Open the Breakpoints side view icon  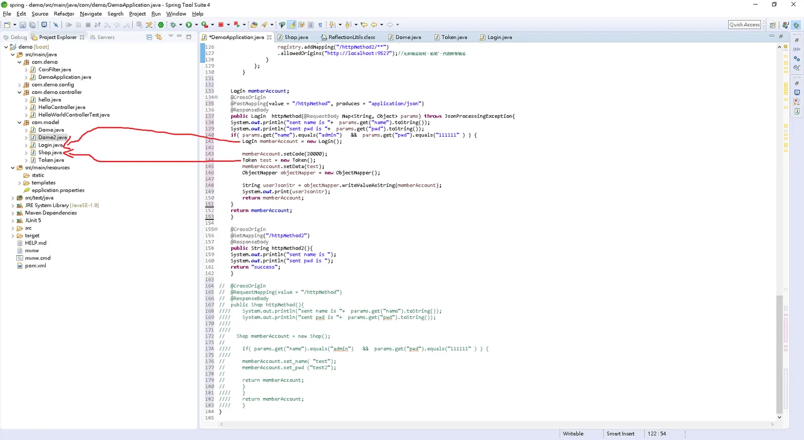tap(797, 59)
